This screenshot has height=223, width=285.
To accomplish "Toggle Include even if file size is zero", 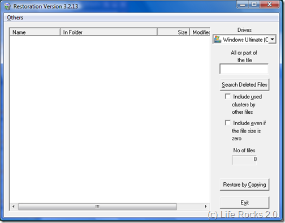I will 228,123.
